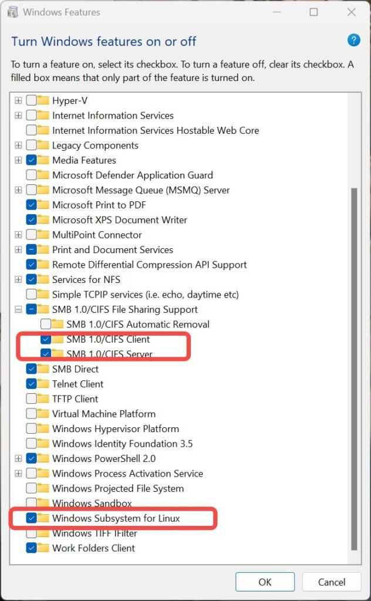Expand the Media Features tree node
The width and height of the screenshot is (371, 601).
tap(18, 160)
